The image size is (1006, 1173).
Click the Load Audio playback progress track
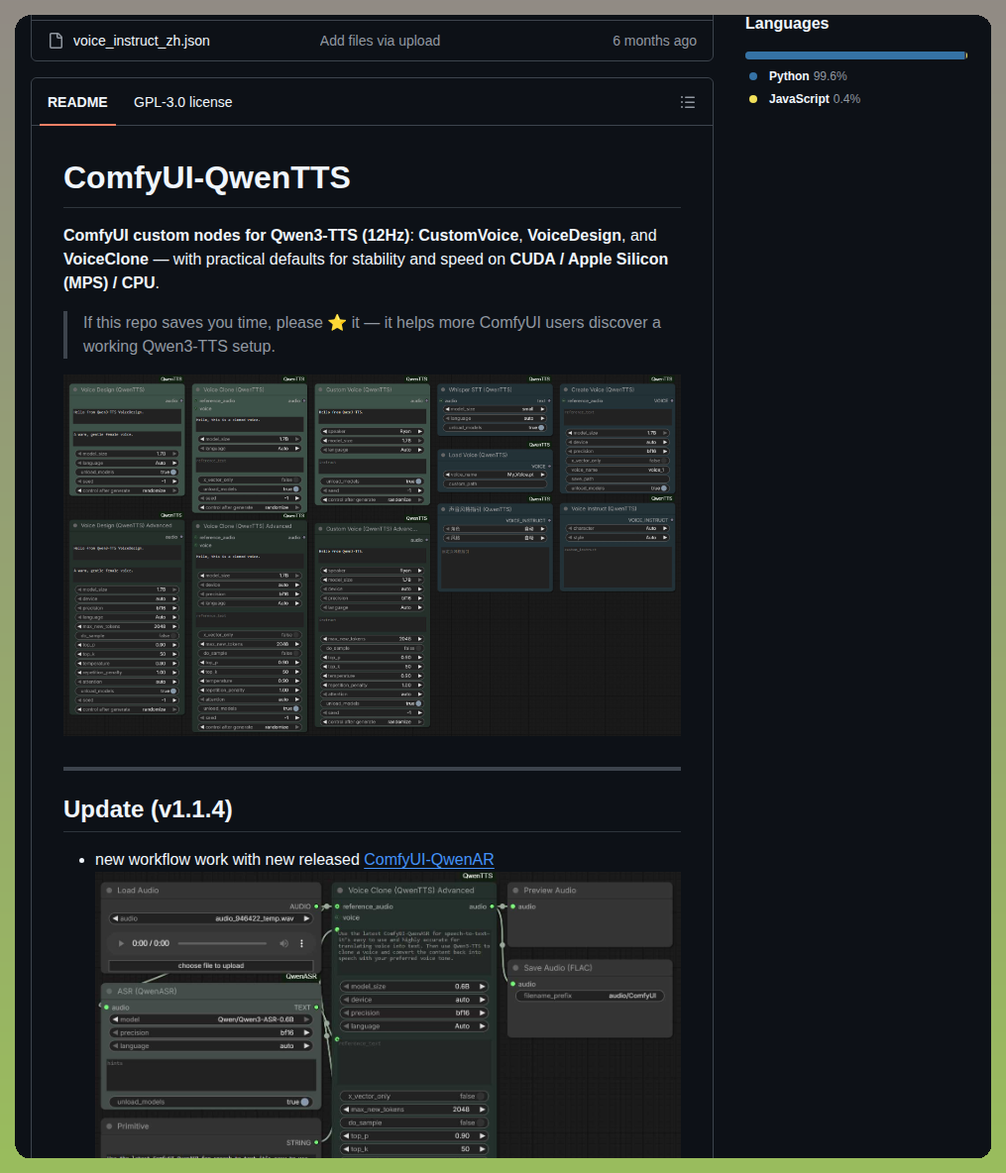click(222, 943)
